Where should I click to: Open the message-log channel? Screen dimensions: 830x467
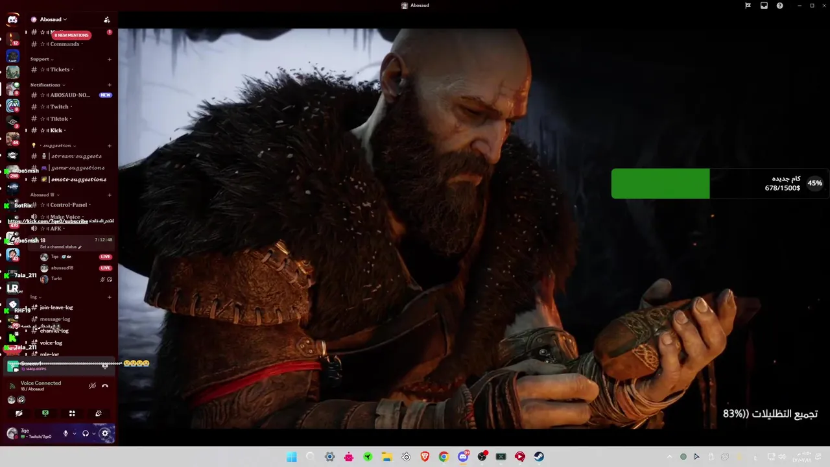pyautogui.click(x=55, y=319)
